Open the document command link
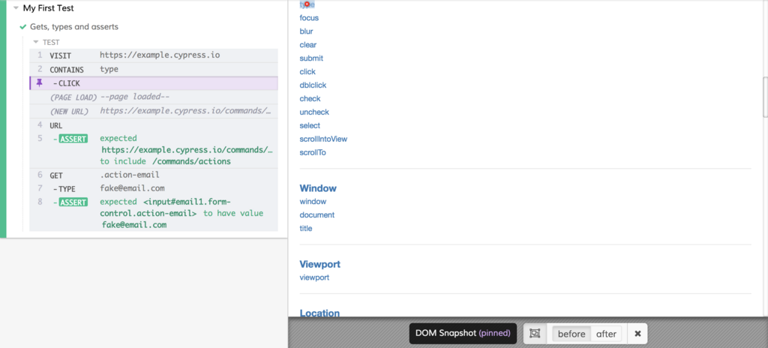Viewport: 768px width, 348px height. pos(317,215)
